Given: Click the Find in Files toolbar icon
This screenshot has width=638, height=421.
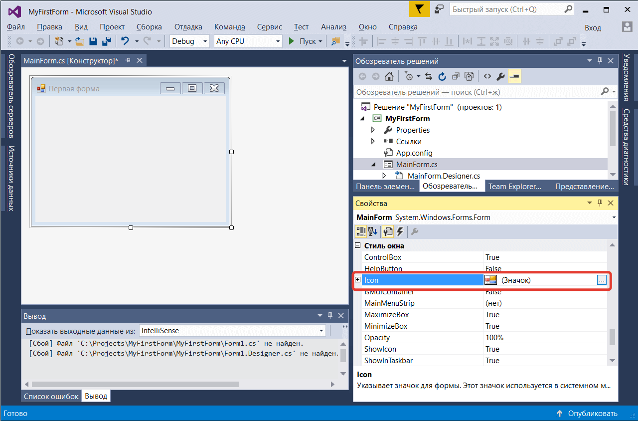Looking at the screenshot, I should click(335, 41).
